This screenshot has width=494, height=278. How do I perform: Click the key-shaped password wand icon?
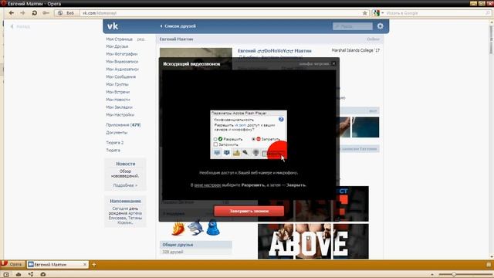point(46,13)
